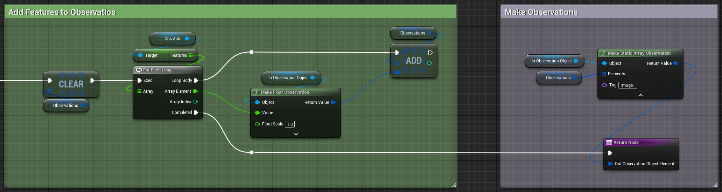722x192 pixels.
Task: Select Observations variable node above ADD
Action: coord(413,33)
